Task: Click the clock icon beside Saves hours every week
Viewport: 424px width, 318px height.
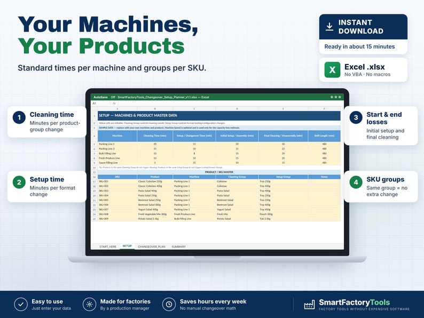Action: 169,305
